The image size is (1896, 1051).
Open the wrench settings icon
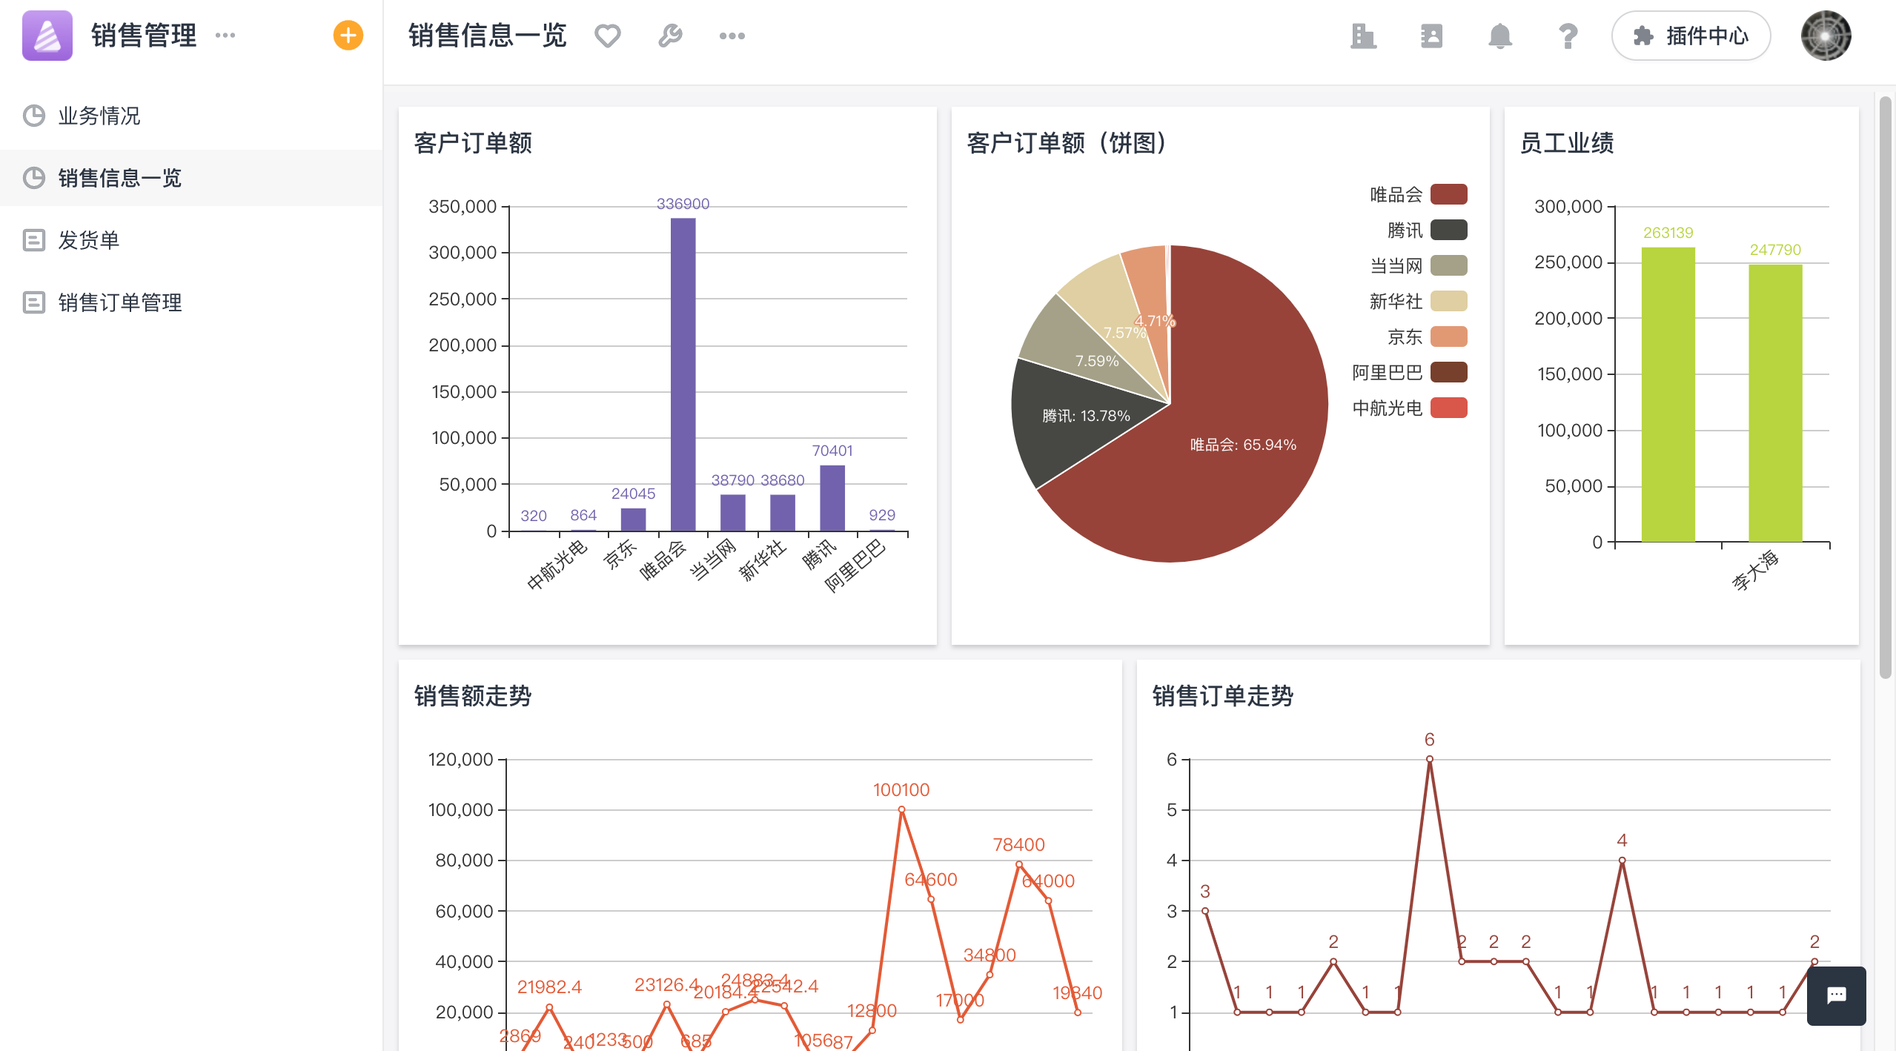tap(670, 36)
